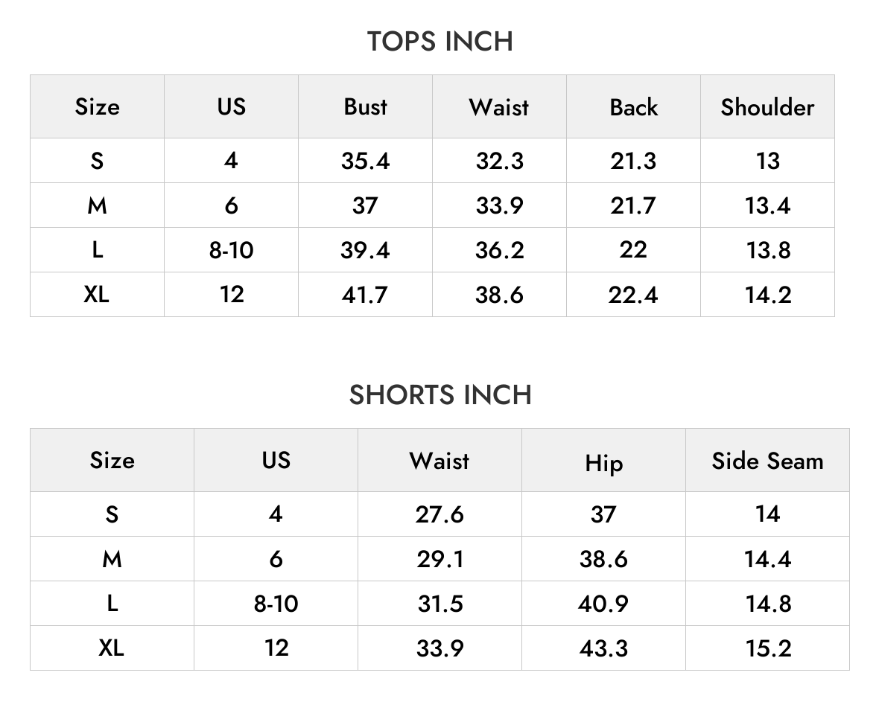
Task: Select the Bust column header in tops table
Action: coord(365,106)
